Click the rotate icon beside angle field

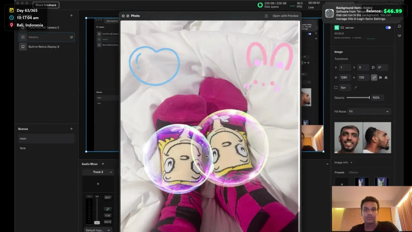373,67
